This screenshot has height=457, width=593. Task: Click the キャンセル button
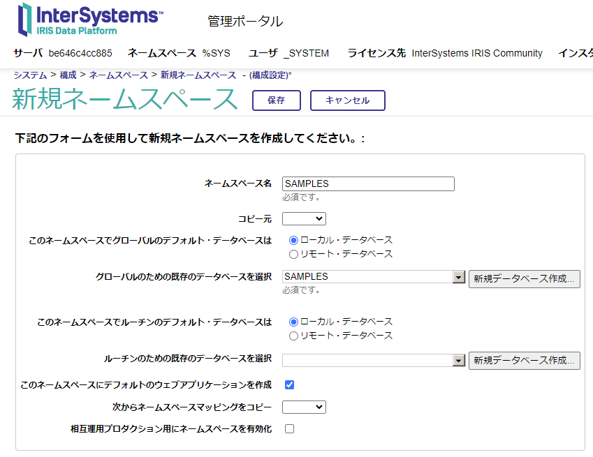(347, 100)
